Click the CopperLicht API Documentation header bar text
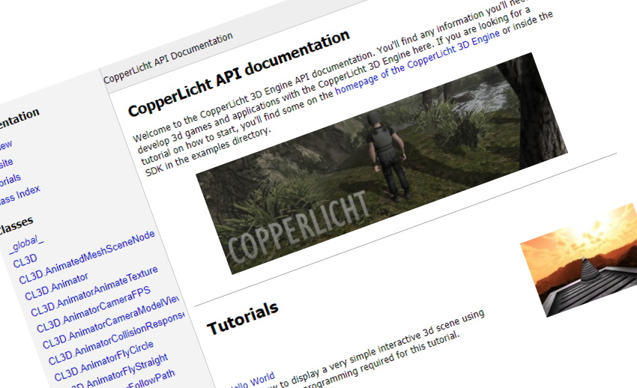 tap(168, 58)
